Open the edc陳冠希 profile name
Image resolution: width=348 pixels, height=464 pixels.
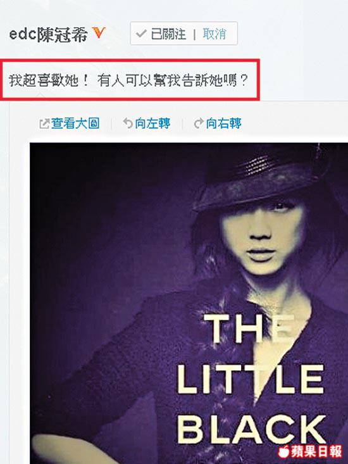pos(49,34)
